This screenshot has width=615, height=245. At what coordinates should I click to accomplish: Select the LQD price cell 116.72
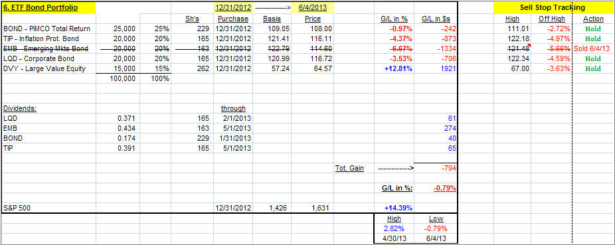pos(312,58)
